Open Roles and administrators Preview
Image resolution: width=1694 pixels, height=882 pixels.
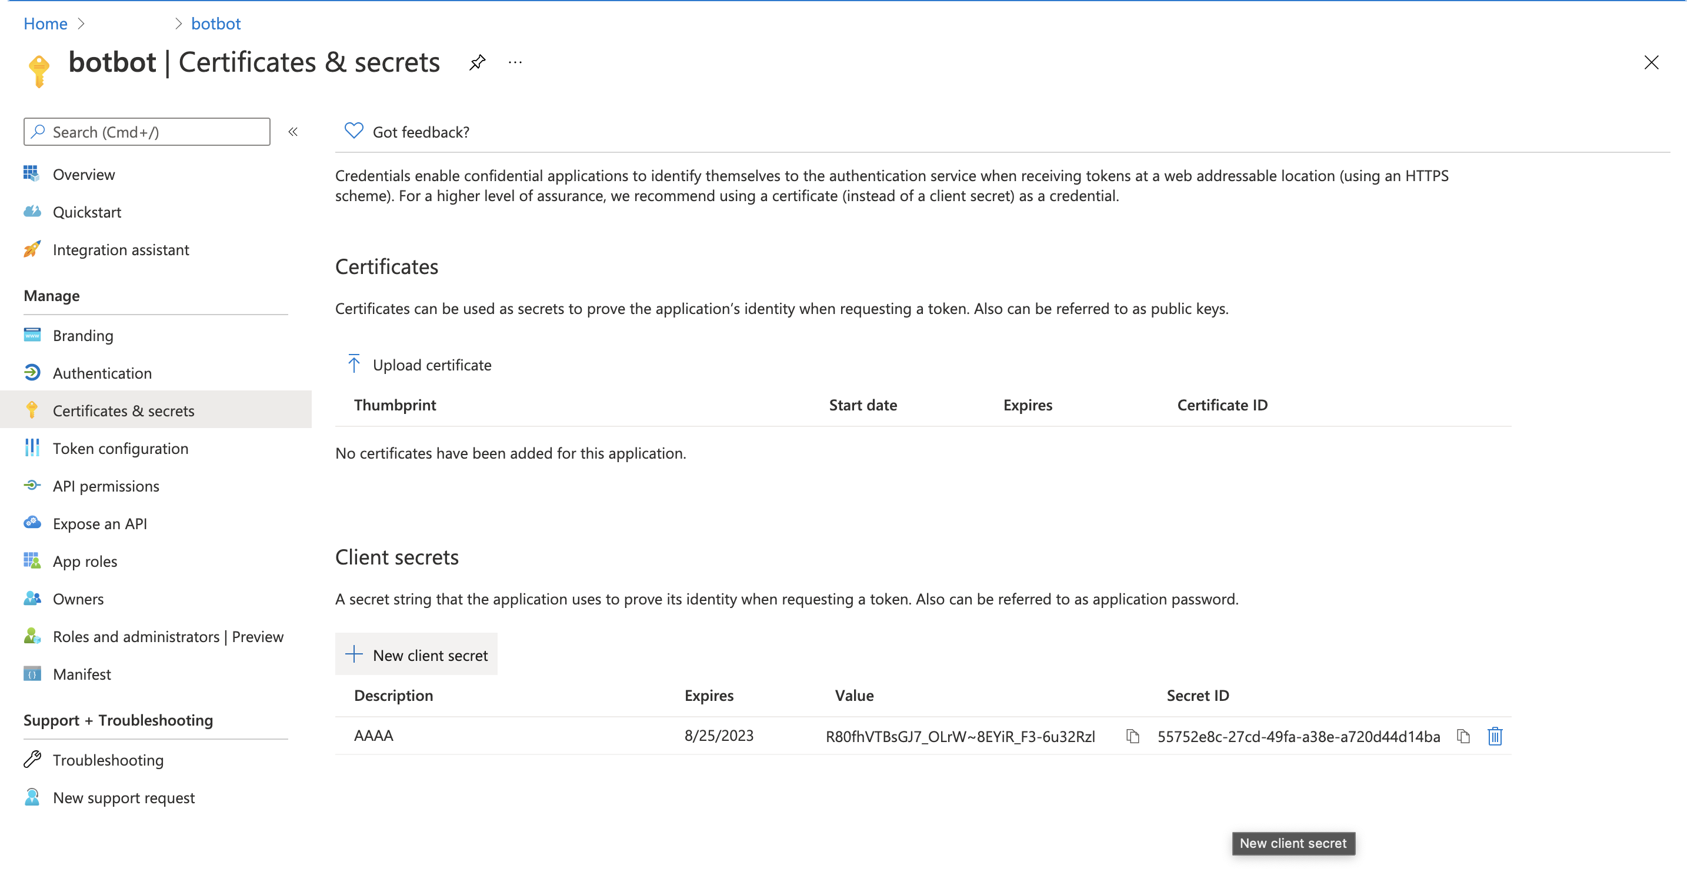pyautogui.click(x=168, y=637)
